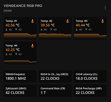
Task: Click the Temp. #4 label
Action: 11,45
